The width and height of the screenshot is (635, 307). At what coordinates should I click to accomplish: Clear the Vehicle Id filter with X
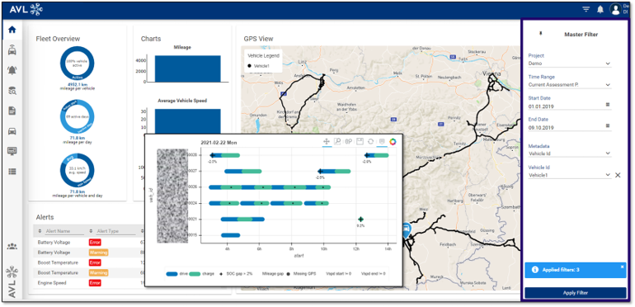click(618, 175)
